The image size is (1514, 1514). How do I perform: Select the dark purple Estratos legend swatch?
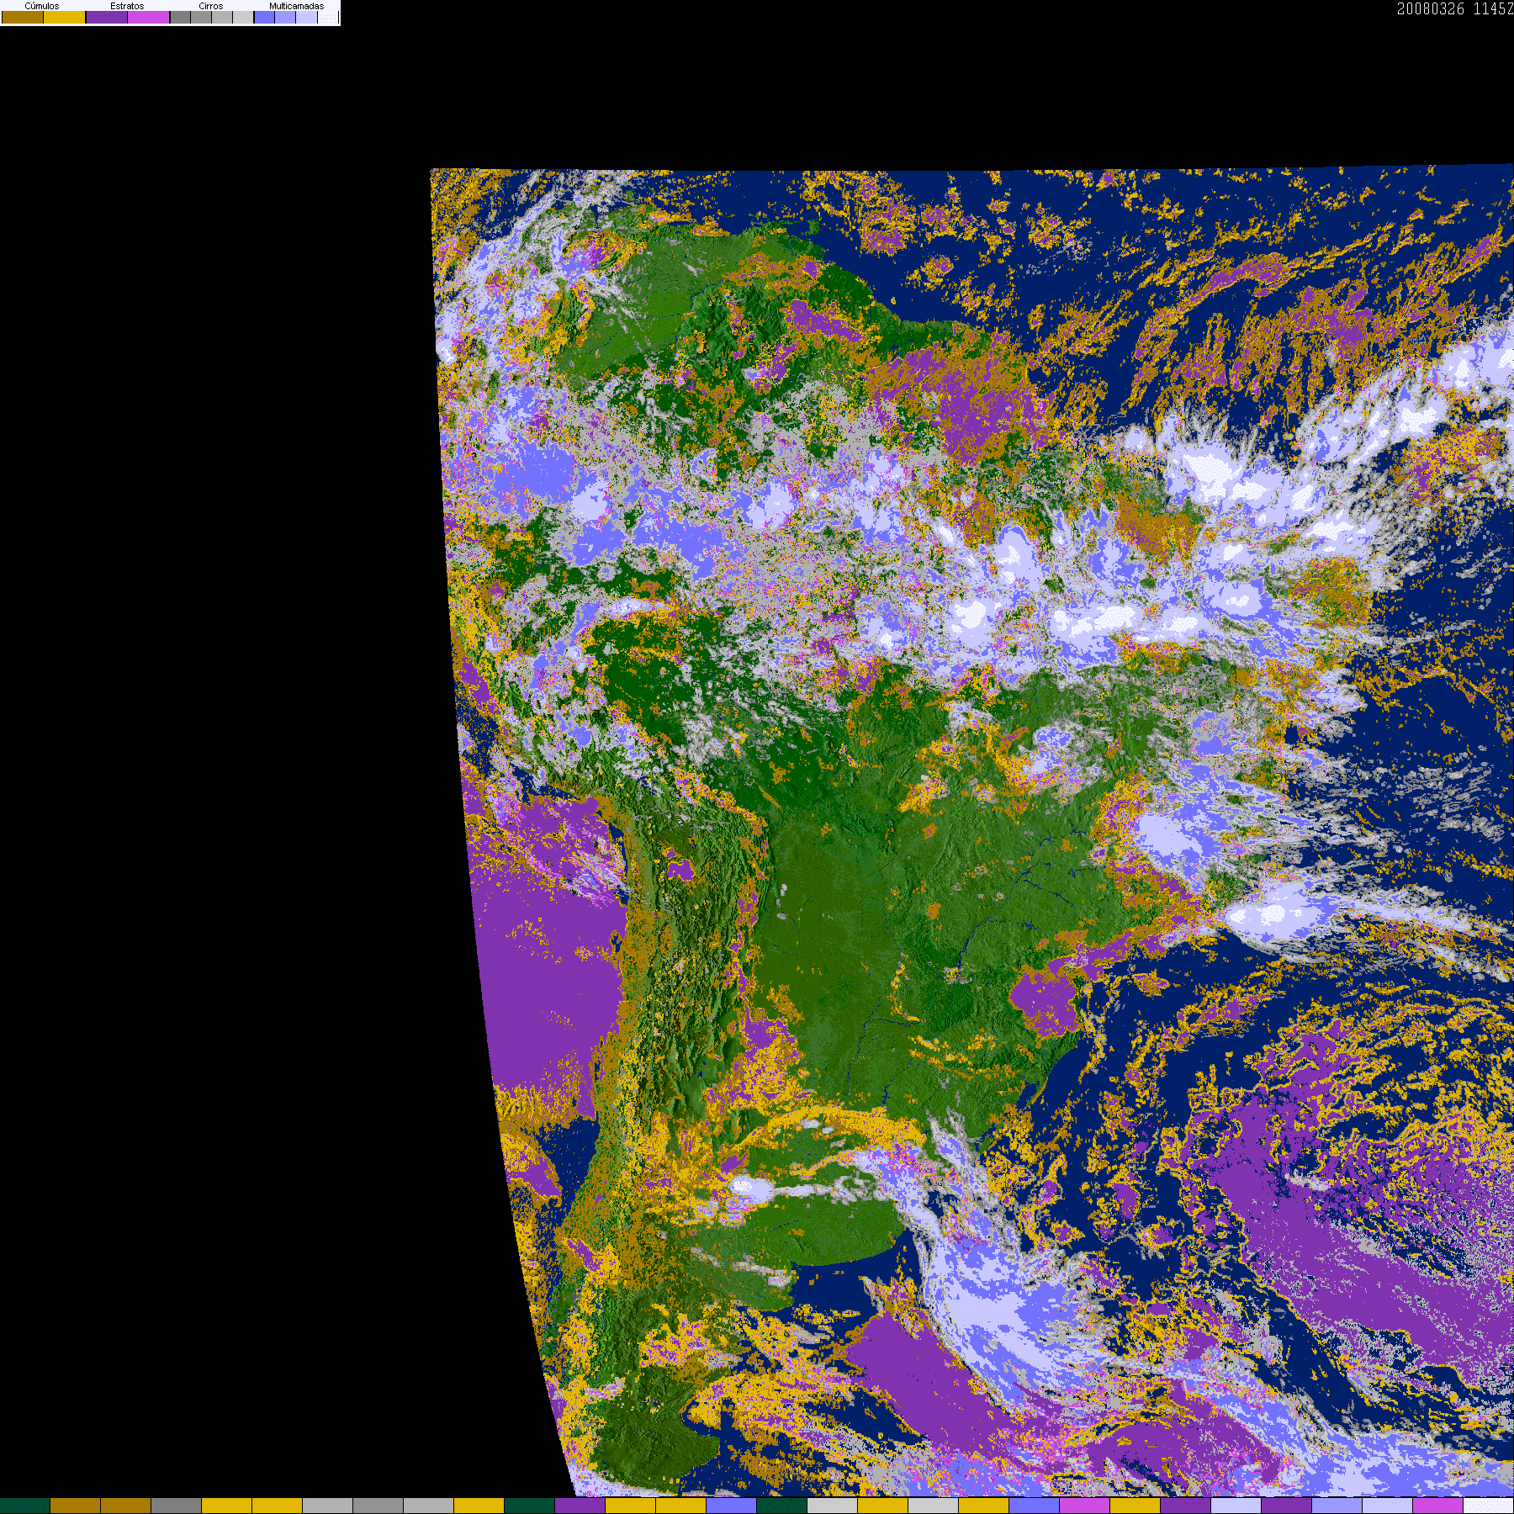click(x=107, y=17)
